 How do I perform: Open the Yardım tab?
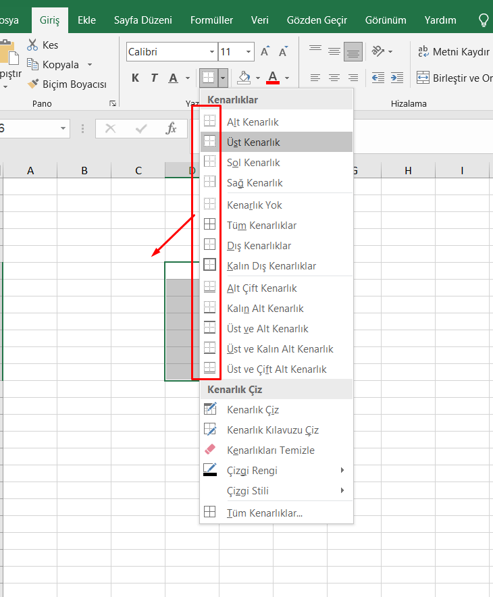(440, 20)
